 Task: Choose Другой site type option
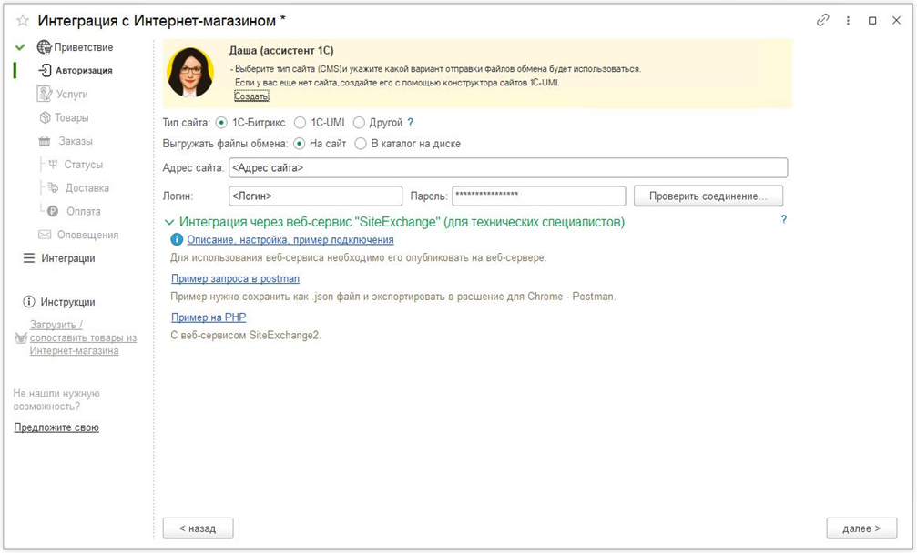click(x=359, y=123)
